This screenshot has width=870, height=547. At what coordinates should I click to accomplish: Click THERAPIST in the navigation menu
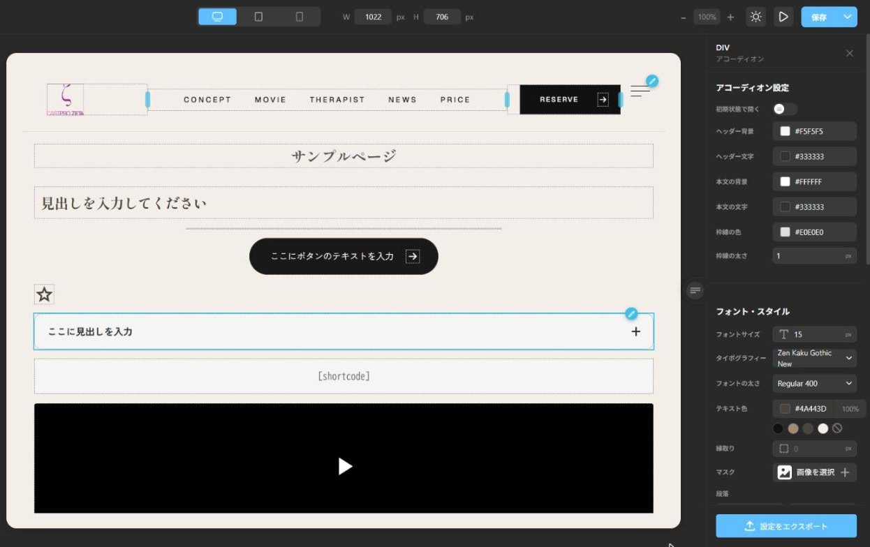(x=337, y=100)
